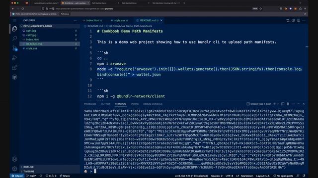This screenshot has width=318, height=178.
Task: Switch to the PORTS panel tab
Action: [x=135, y=104]
